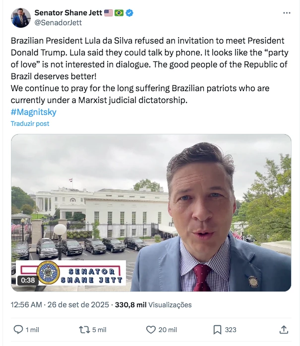Open the blue verified checkmark badge
This screenshot has width=300, height=346.
129,13
